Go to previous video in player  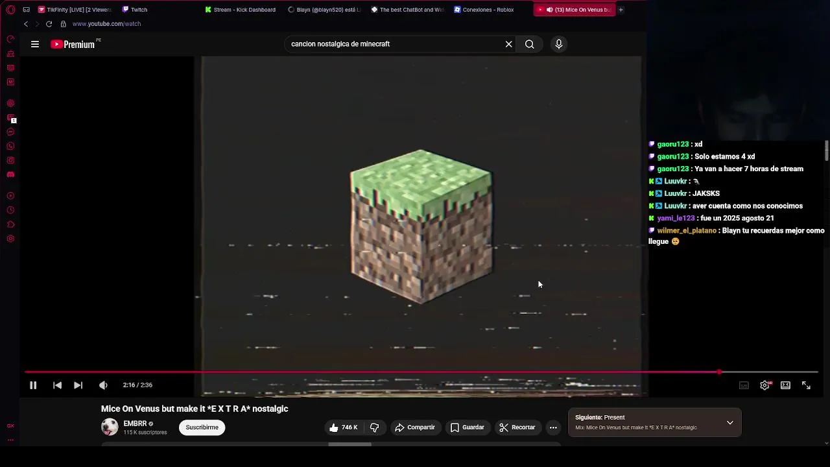pyautogui.click(x=57, y=385)
